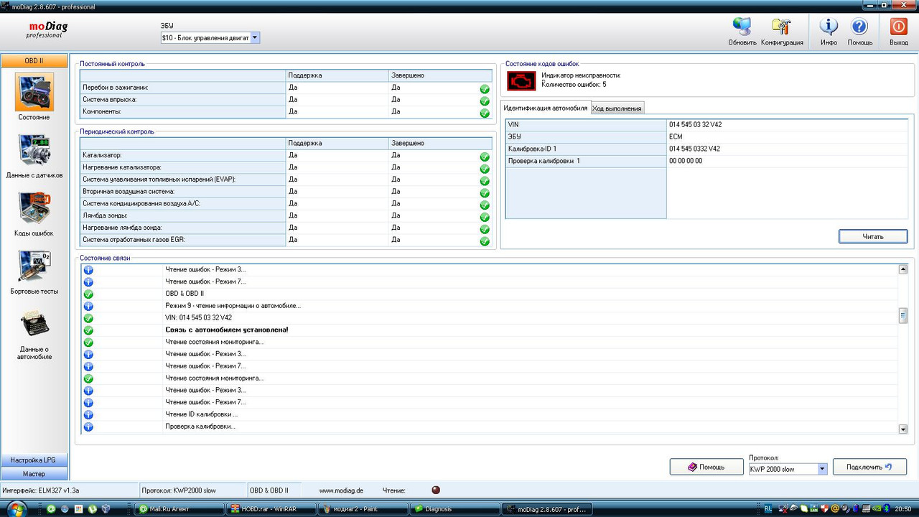The image size is (919, 517).
Task: Click the RL language indicator in tray
Action: click(x=768, y=508)
